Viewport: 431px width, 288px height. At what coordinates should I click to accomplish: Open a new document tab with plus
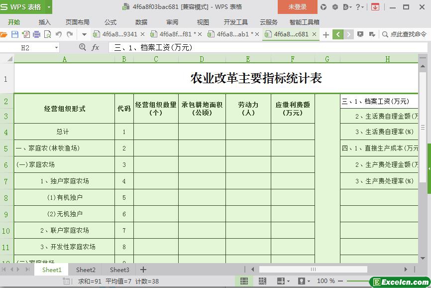[x=326, y=34]
